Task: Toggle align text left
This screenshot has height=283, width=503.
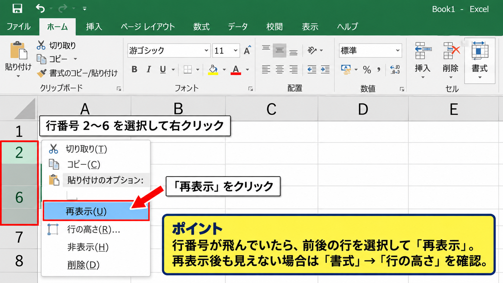Action: point(266,69)
